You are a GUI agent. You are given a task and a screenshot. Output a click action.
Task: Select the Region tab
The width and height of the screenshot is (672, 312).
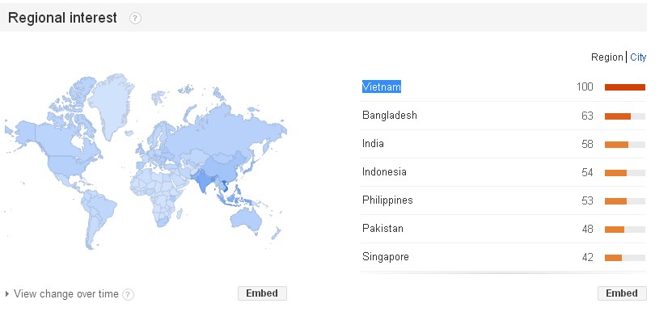pos(606,57)
